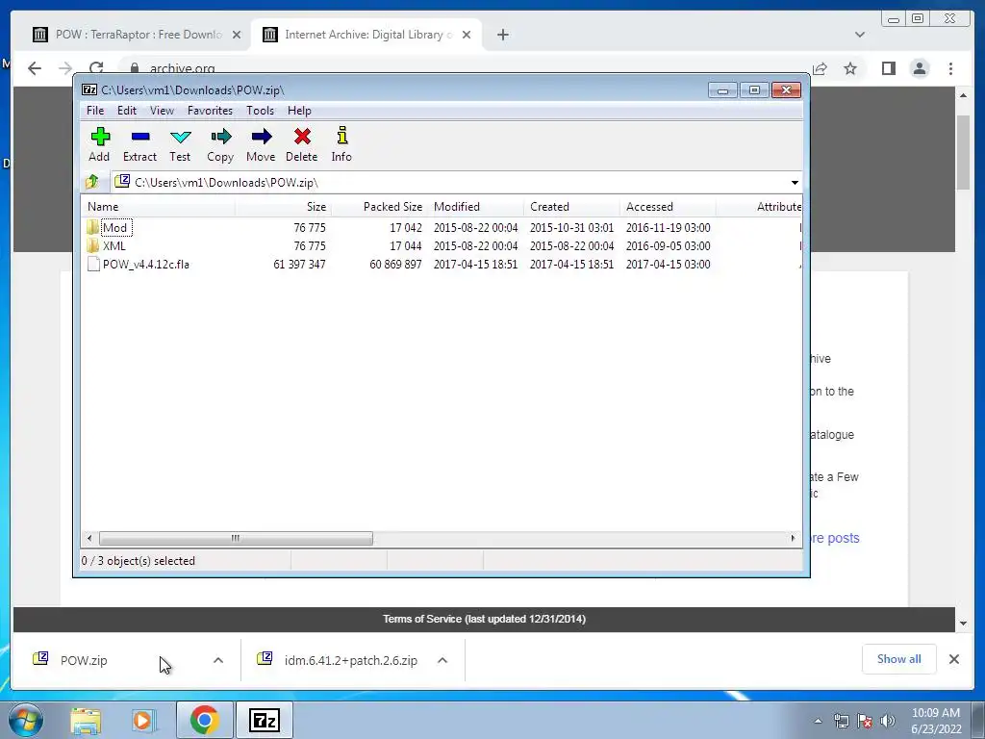Open Chrome three-dot menu
This screenshot has height=739, width=985.
coord(950,68)
